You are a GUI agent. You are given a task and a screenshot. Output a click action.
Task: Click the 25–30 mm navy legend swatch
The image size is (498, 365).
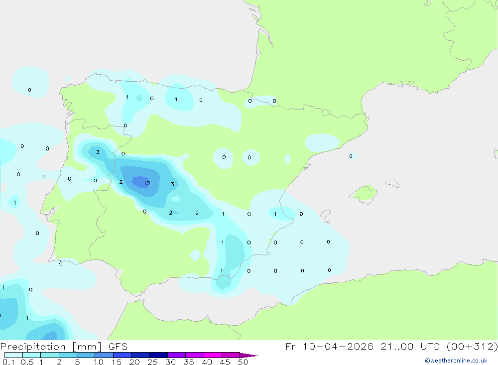[158, 355]
